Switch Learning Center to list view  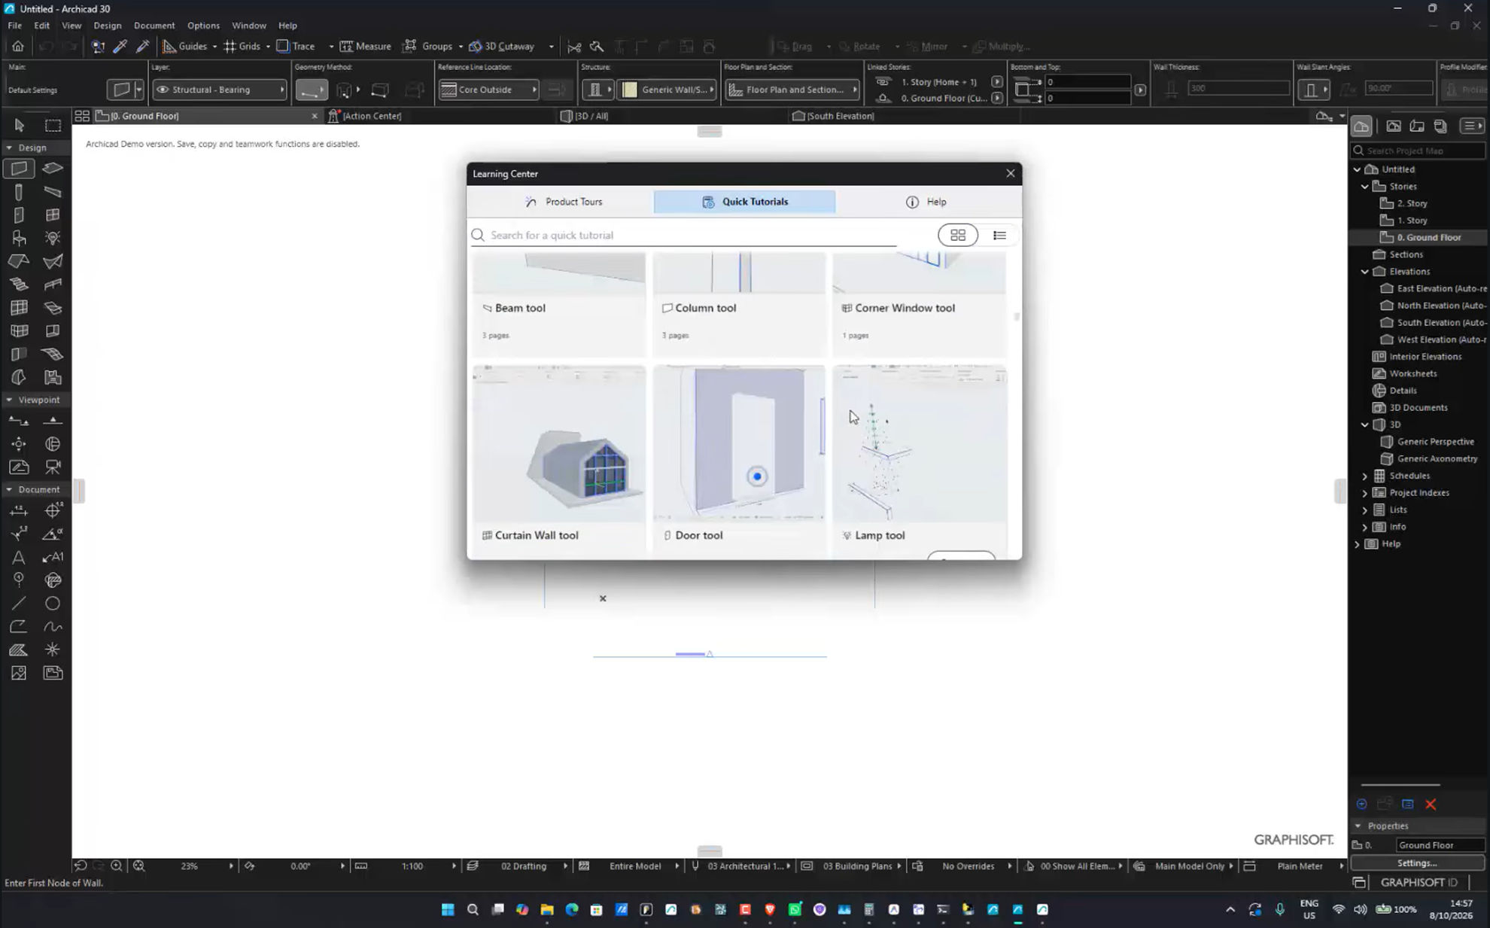(999, 235)
